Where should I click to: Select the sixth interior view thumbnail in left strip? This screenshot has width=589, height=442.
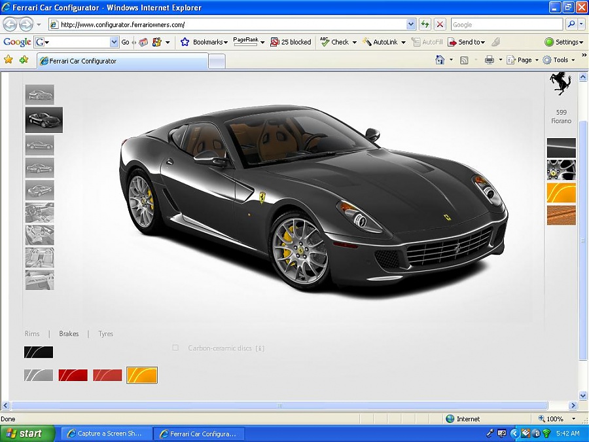(40, 212)
